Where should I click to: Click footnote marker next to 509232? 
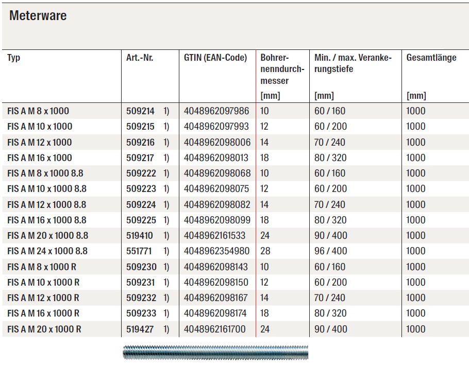coord(166,298)
